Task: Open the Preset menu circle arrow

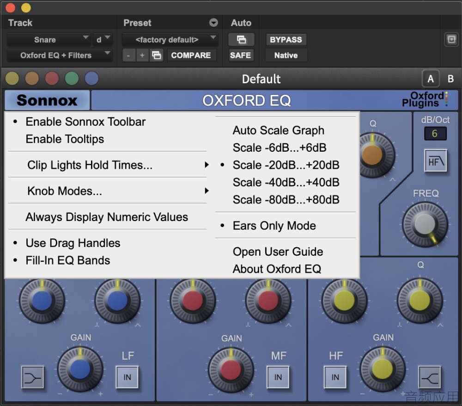Action: click(213, 22)
